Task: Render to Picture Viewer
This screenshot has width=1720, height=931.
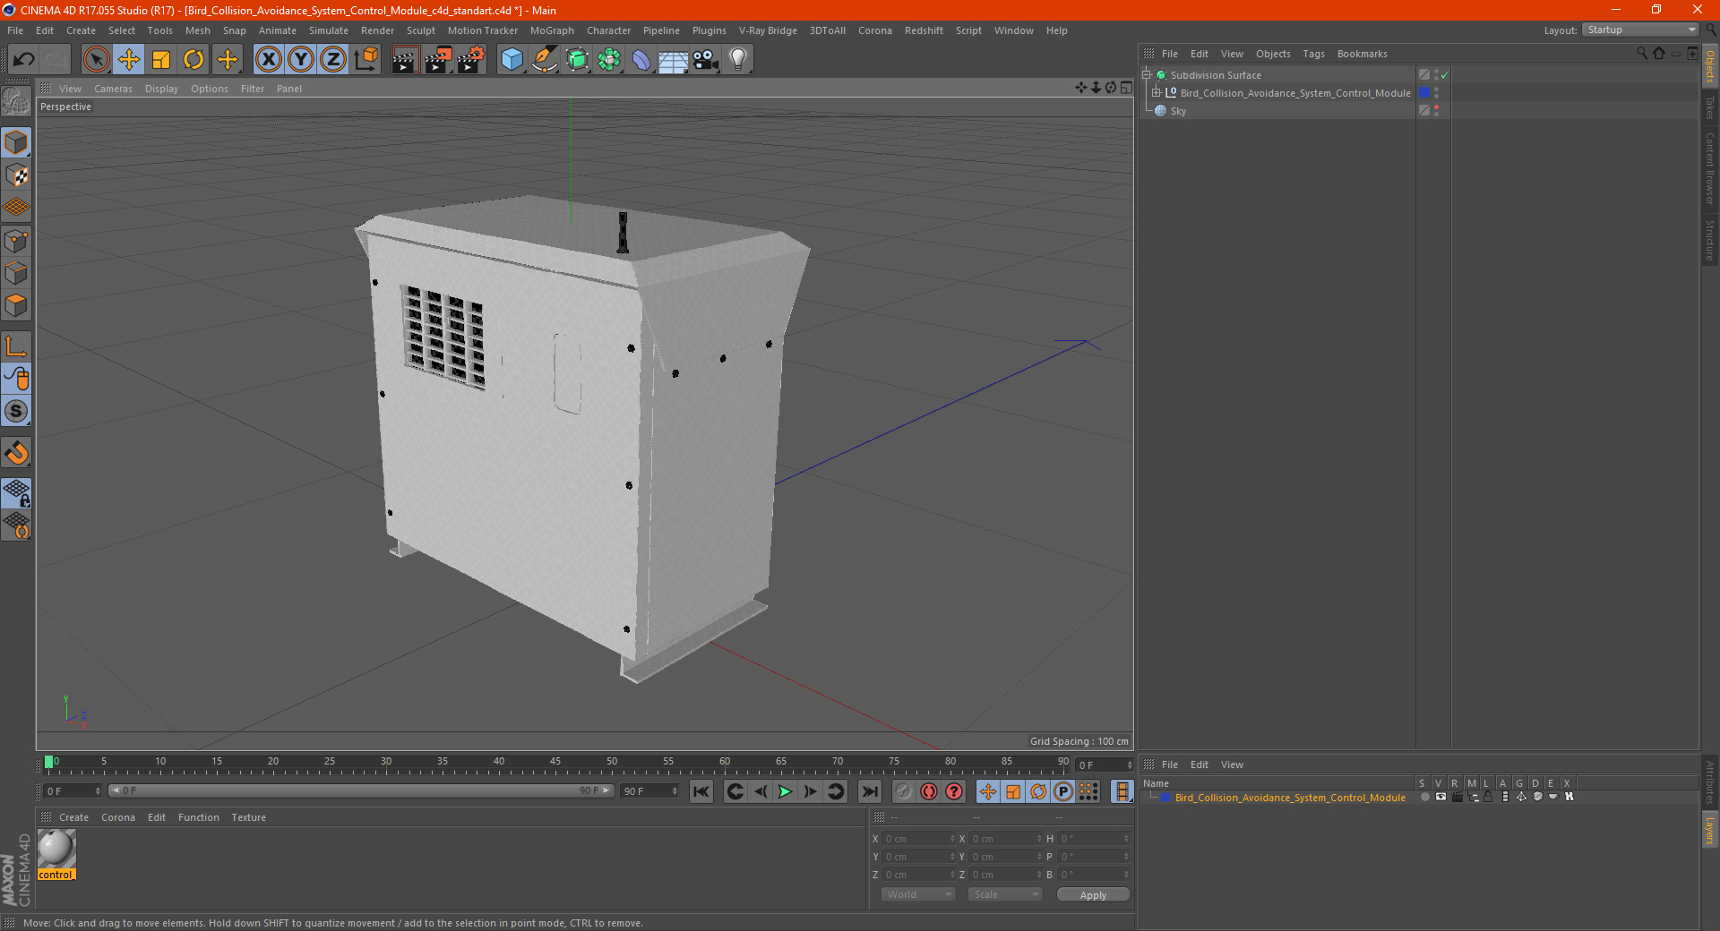Action: (438, 60)
